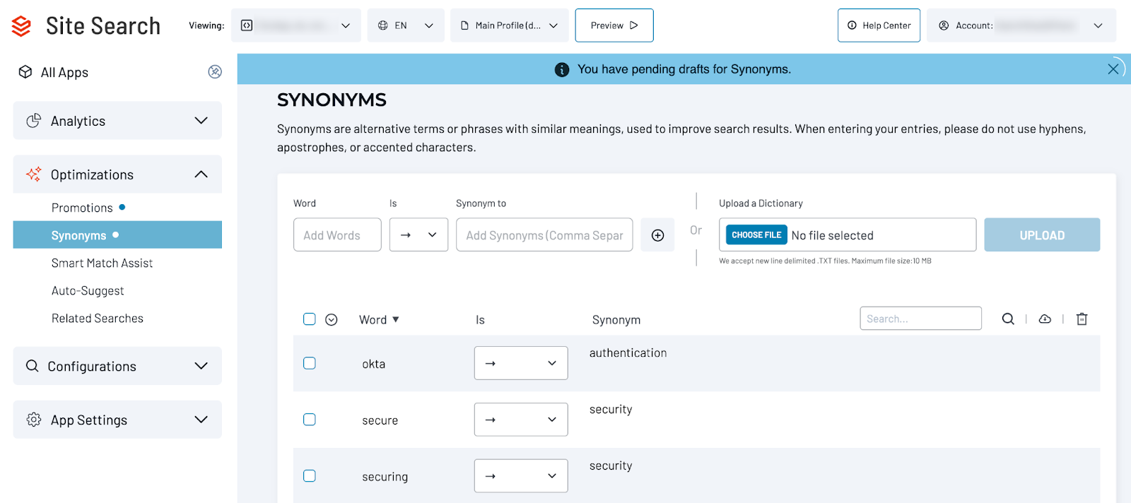Open the secure row direction dropdown
The width and height of the screenshot is (1131, 503).
point(521,420)
